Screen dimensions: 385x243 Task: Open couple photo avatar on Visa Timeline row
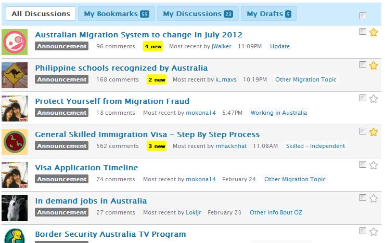click(15, 175)
